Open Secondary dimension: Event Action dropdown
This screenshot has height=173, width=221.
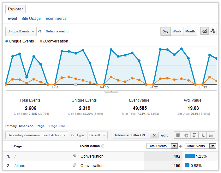37,135
